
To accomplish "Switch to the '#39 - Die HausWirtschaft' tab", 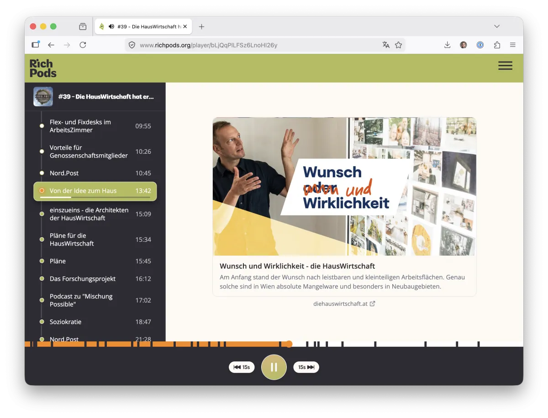I will [x=143, y=26].
